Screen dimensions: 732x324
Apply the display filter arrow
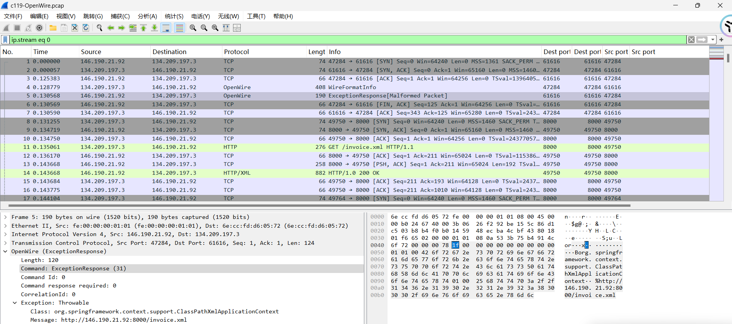[702, 40]
